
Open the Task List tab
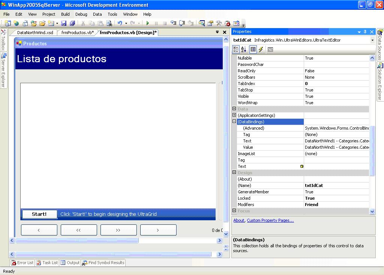pos(47,263)
